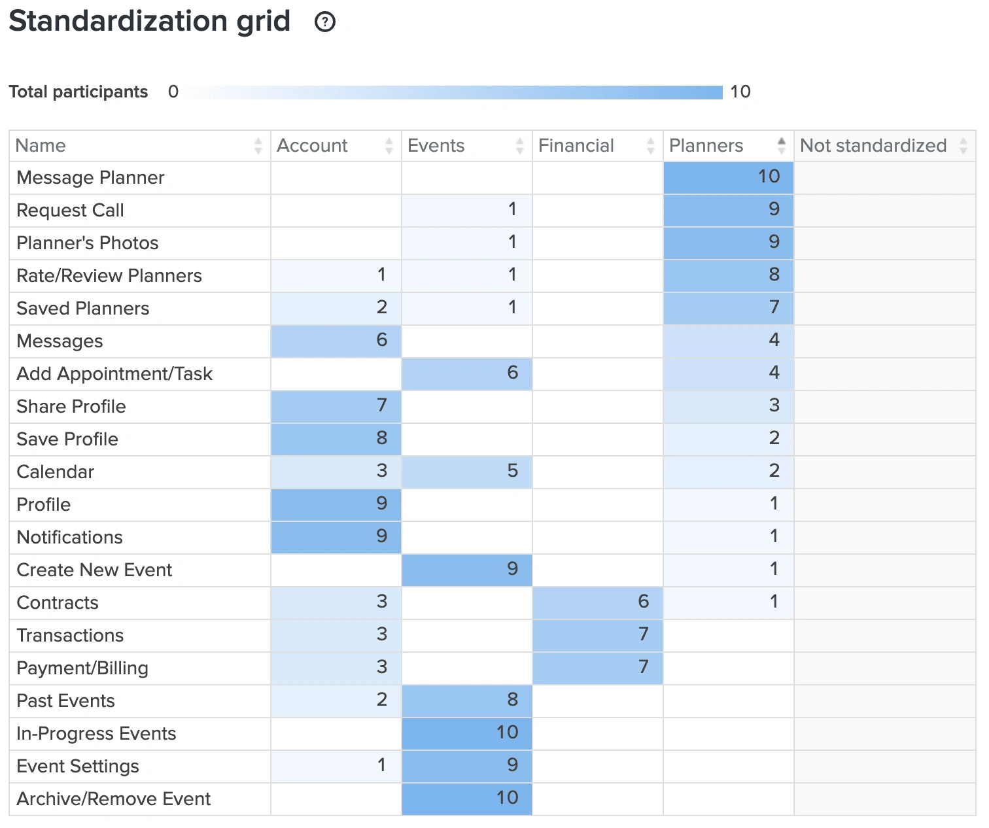989x828 pixels.
Task: Click Planners cell showing 10
Action: [729, 178]
